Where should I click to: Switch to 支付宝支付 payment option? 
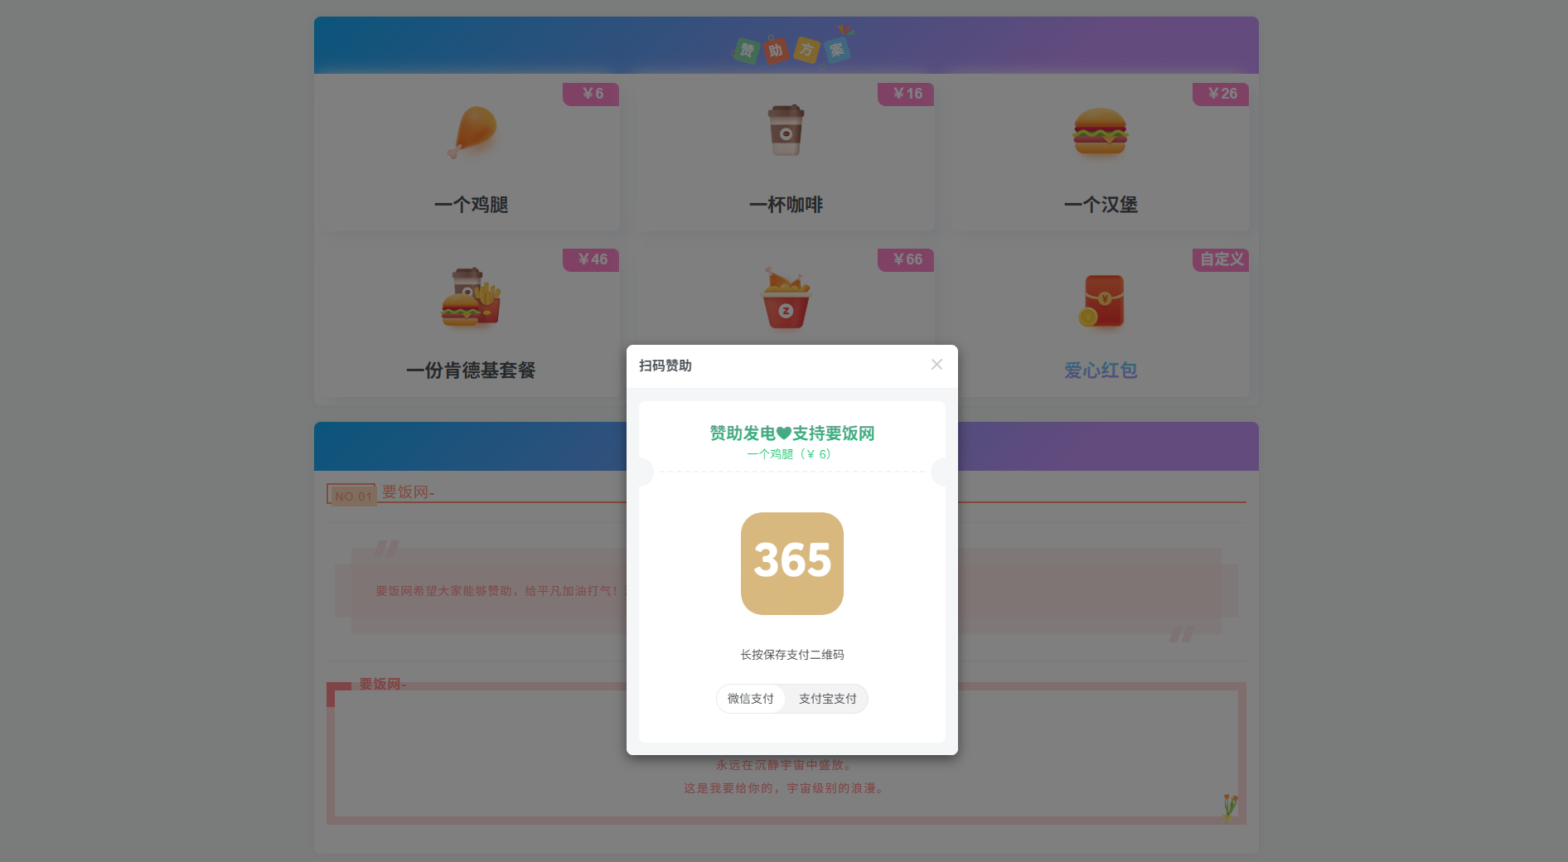827,699
